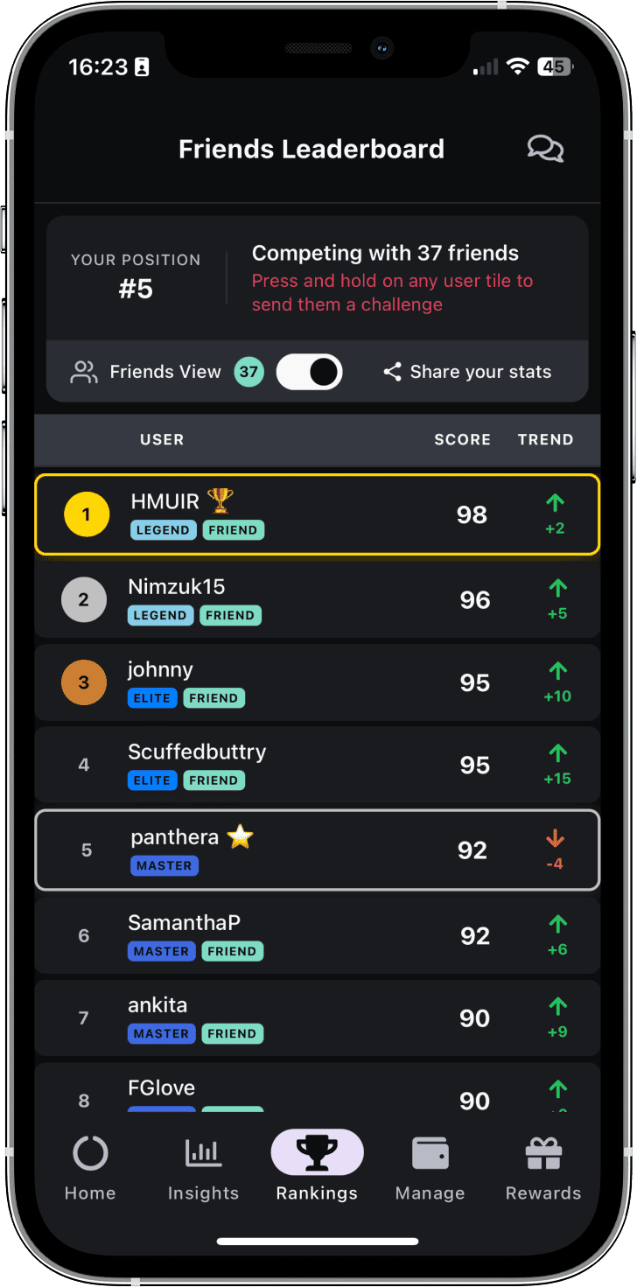
Task: Tap the 37 friends count badge
Action: [248, 372]
